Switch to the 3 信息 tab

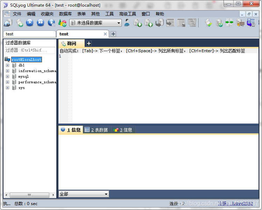[123, 130]
